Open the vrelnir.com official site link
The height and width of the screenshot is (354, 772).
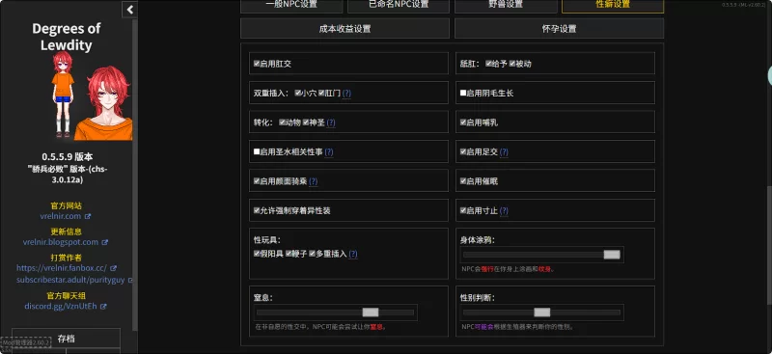tap(61, 216)
